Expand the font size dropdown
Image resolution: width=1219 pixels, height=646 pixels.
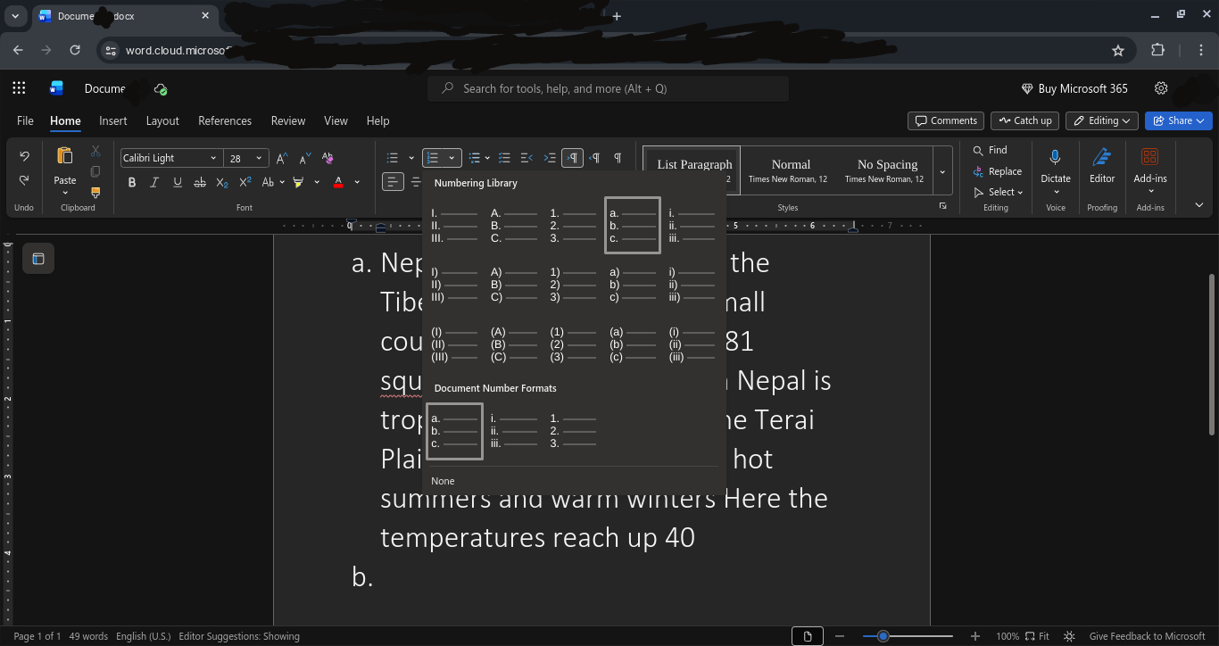click(258, 157)
